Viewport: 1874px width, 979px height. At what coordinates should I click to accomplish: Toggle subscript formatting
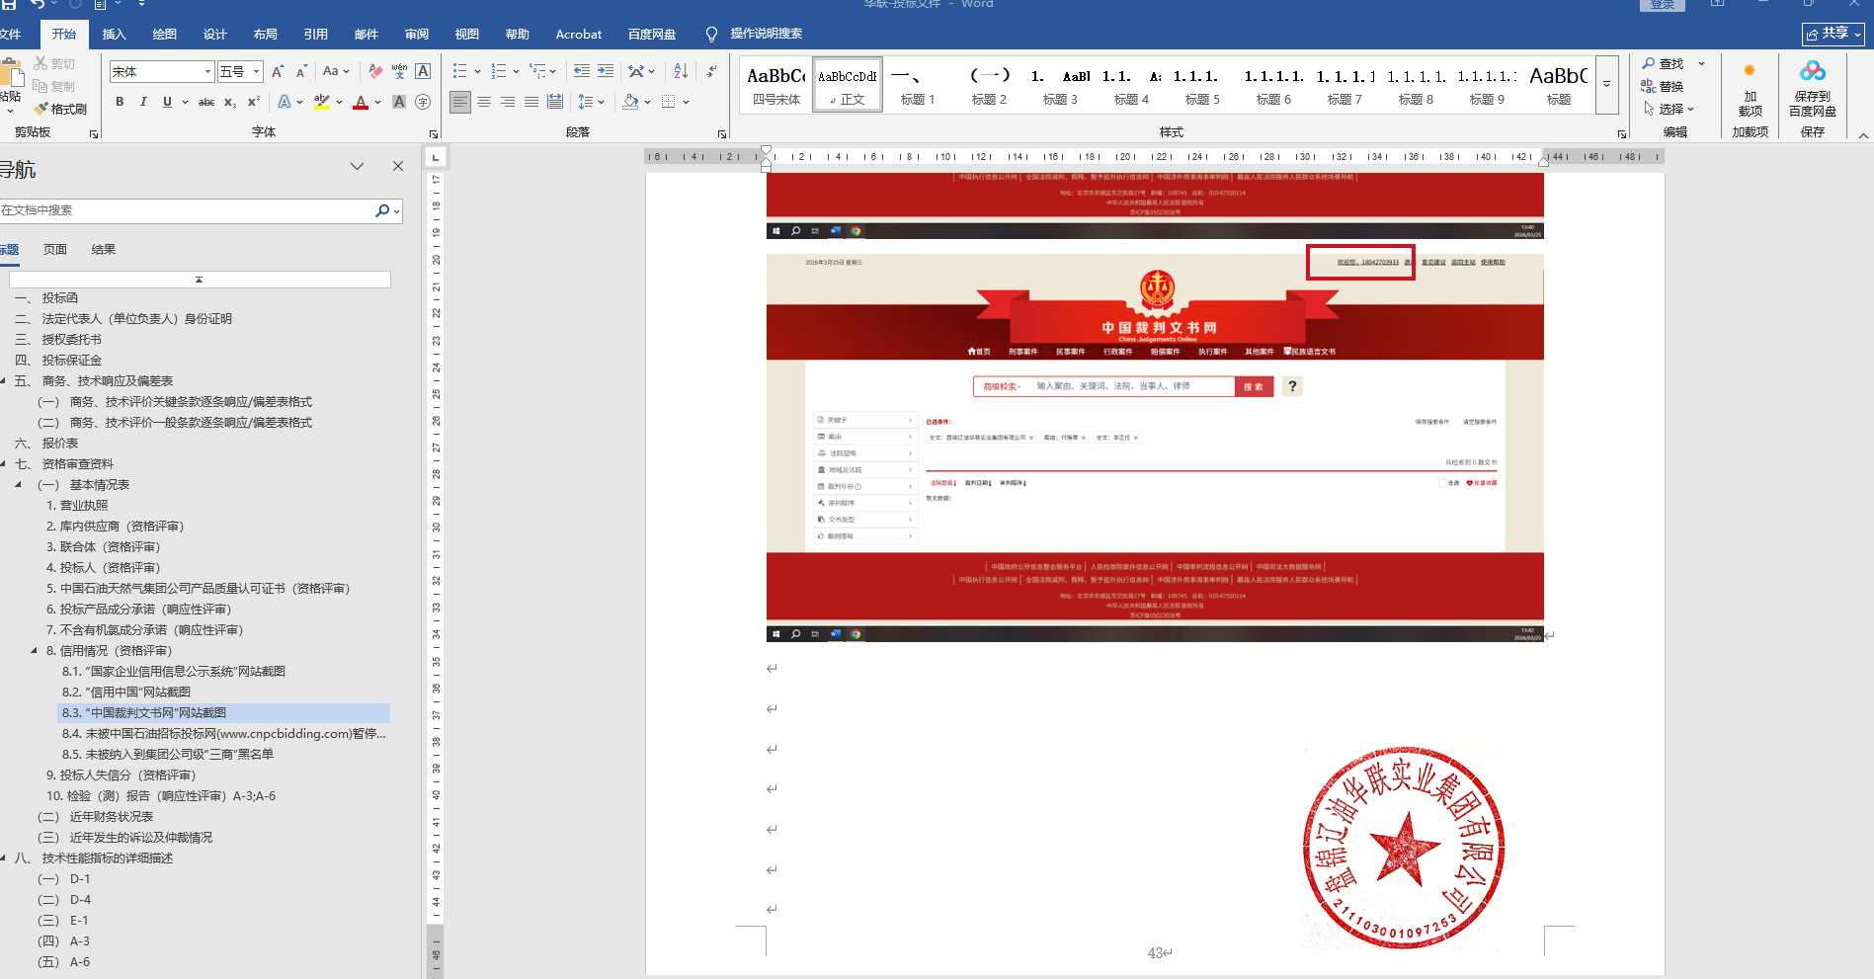230,102
